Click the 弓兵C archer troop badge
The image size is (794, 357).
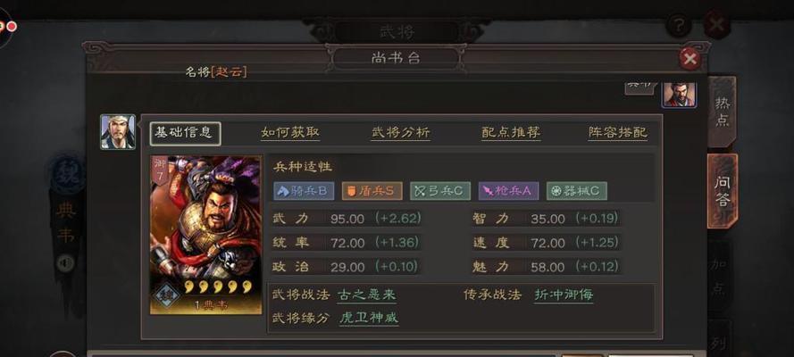pyautogui.click(x=440, y=191)
